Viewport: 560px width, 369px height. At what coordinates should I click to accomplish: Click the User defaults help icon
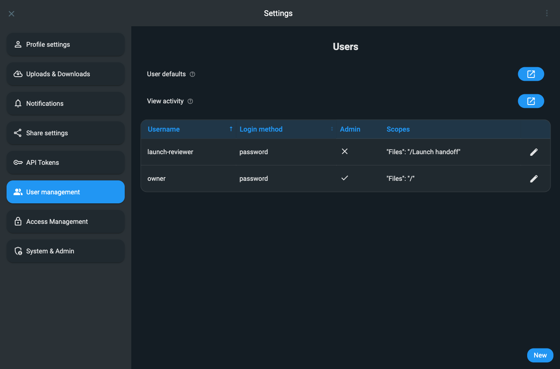click(192, 74)
